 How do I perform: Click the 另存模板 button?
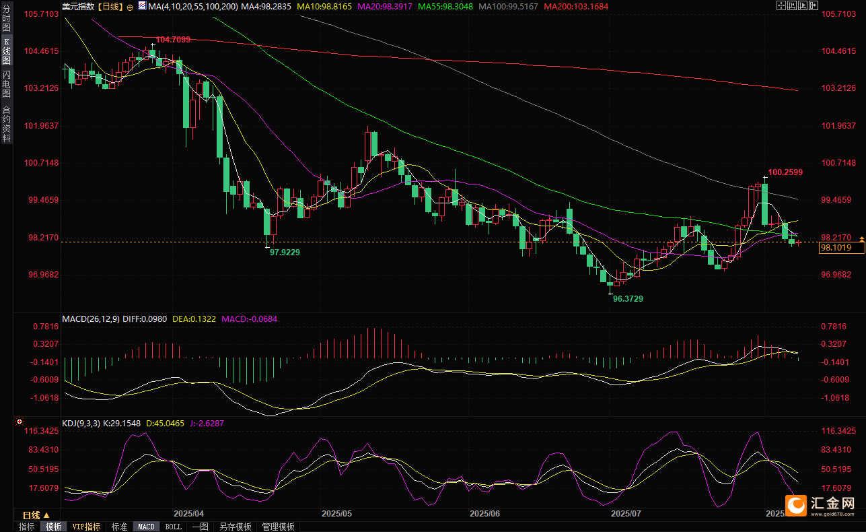[236, 527]
